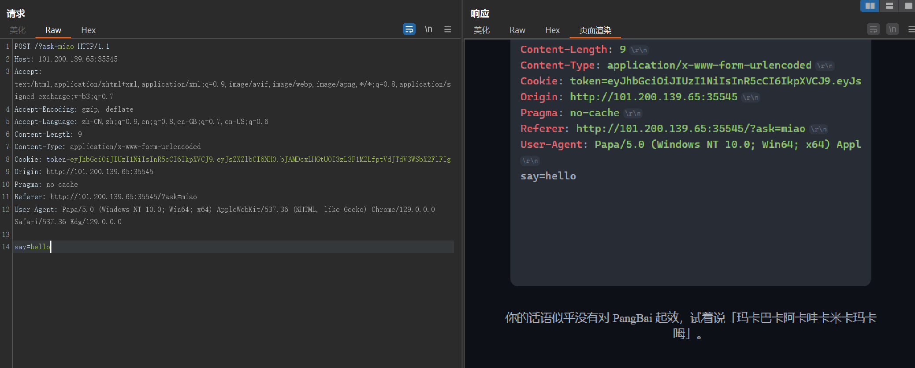Select the request 美化 tab

pyautogui.click(x=18, y=30)
